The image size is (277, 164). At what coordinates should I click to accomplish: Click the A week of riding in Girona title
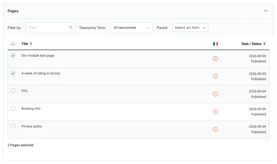point(41,73)
